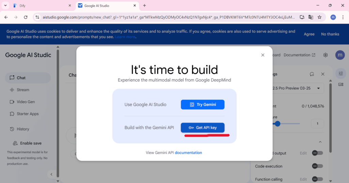Open Chat in the sidebar
Viewport: 349px width, 183px height.
coord(28,78)
